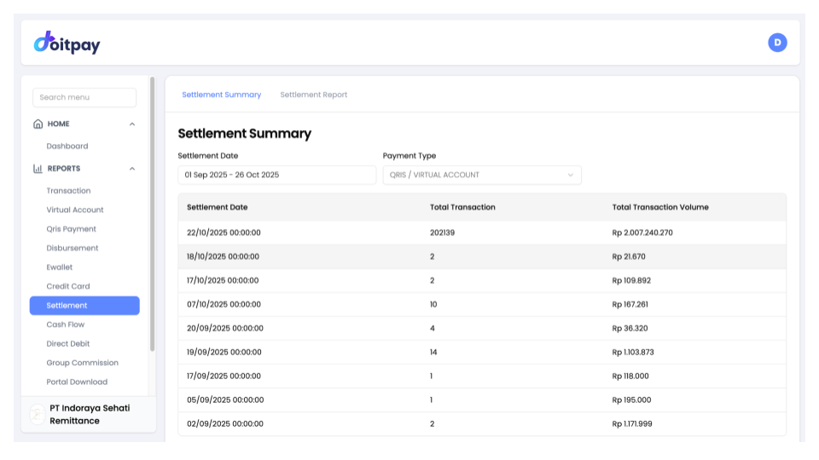
Task: Click the Settlement Date column header
Action: 218,207
